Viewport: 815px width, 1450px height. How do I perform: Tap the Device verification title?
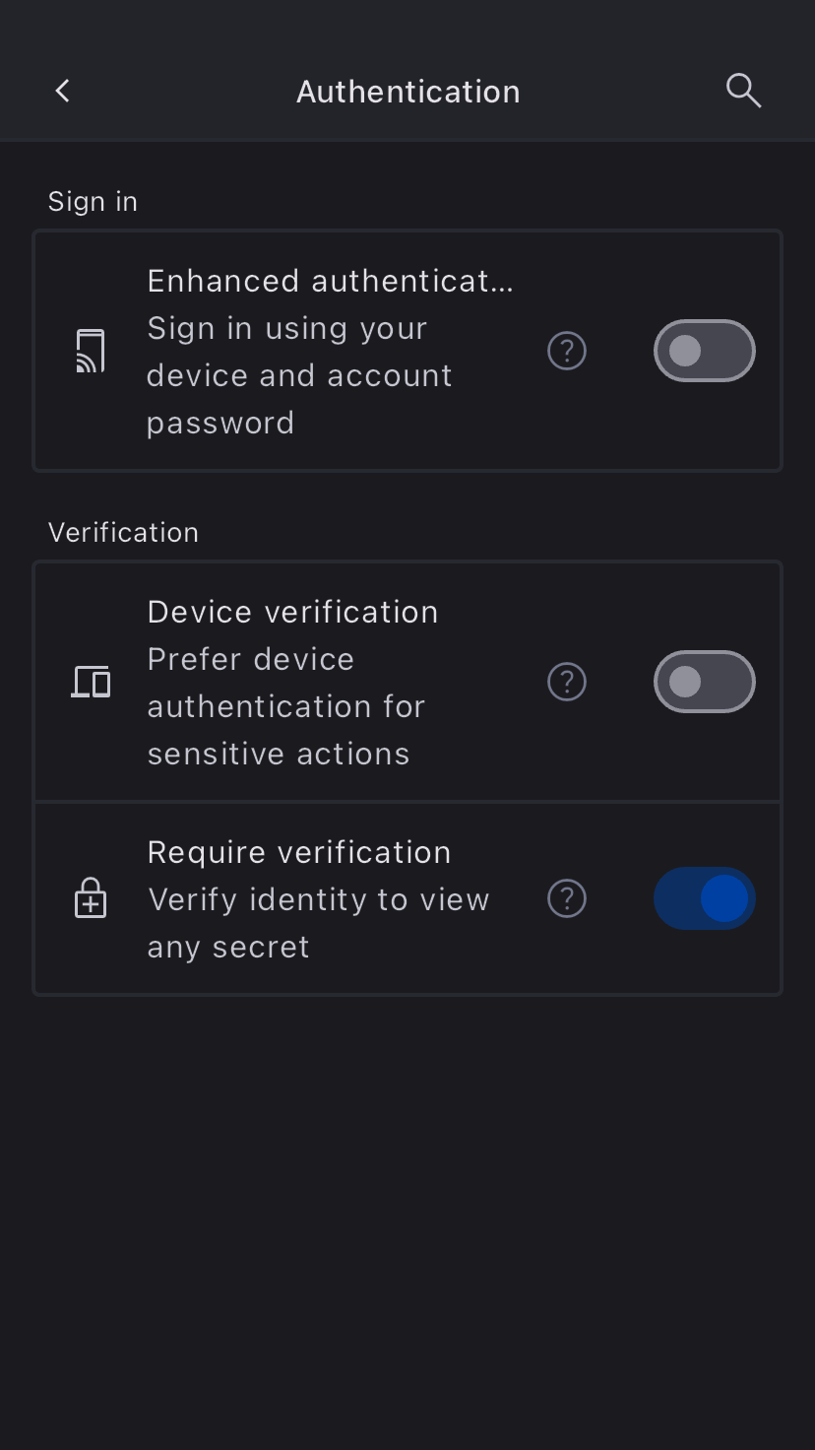click(292, 613)
